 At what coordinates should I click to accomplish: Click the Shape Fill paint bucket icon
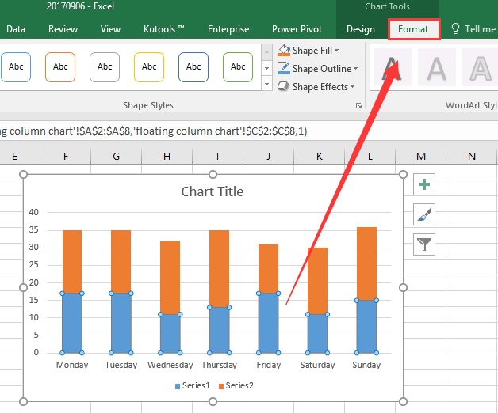(284, 50)
